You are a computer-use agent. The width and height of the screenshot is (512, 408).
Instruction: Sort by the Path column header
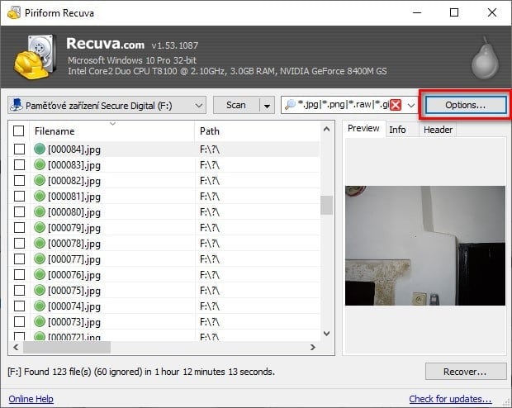(258, 131)
